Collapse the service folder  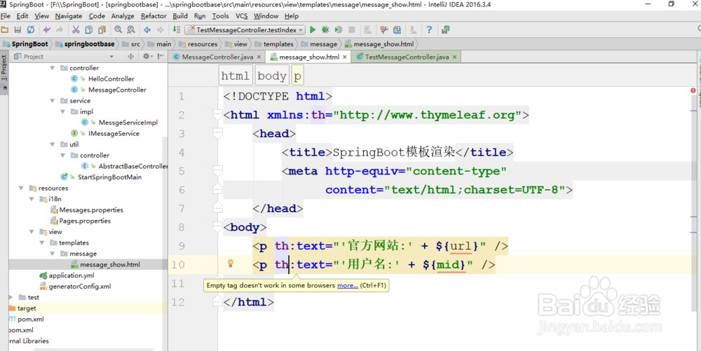tap(53, 101)
